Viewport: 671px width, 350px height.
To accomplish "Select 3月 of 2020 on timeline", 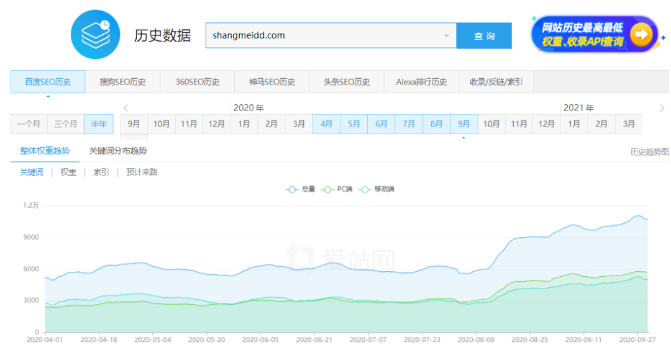I will coord(299,124).
